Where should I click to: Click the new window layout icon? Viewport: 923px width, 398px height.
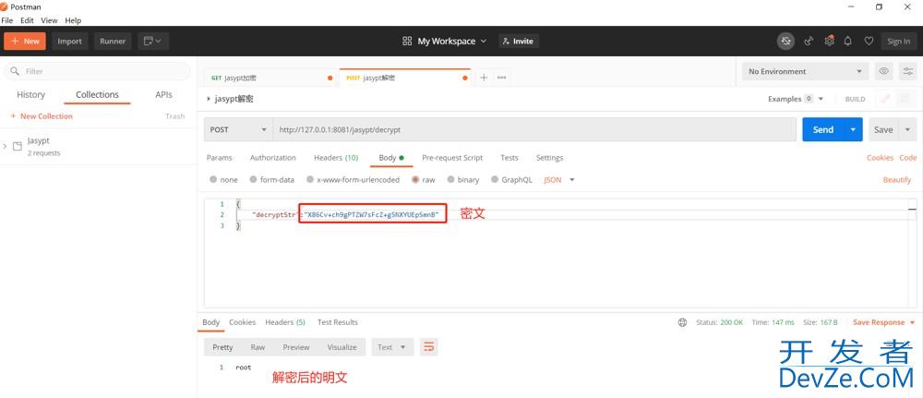(153, 42)
